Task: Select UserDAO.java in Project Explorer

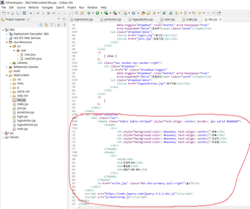Action: 33,59
